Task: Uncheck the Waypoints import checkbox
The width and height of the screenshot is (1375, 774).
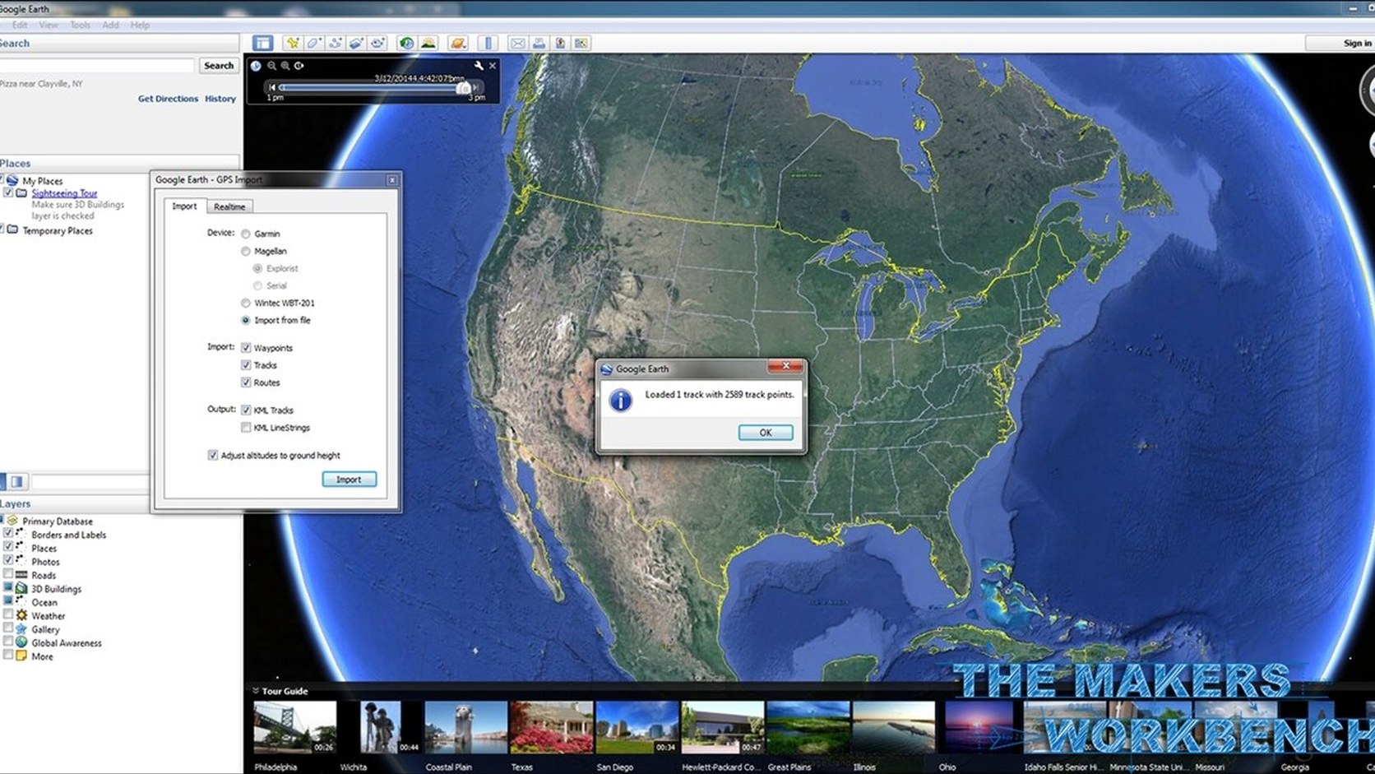Action: (x=246, y=348)
